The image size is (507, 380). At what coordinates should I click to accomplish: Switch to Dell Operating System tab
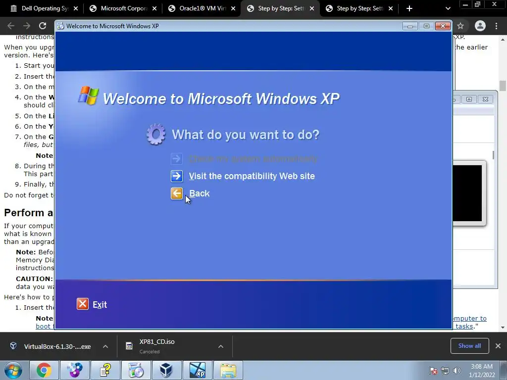(44, 8)
